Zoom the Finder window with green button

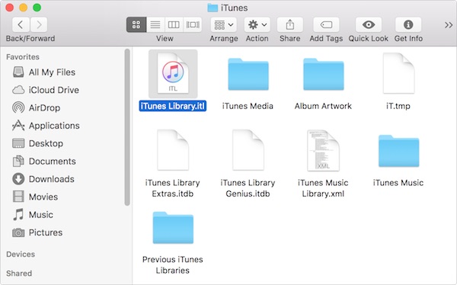pyautogui.click(x=37, y=8)
